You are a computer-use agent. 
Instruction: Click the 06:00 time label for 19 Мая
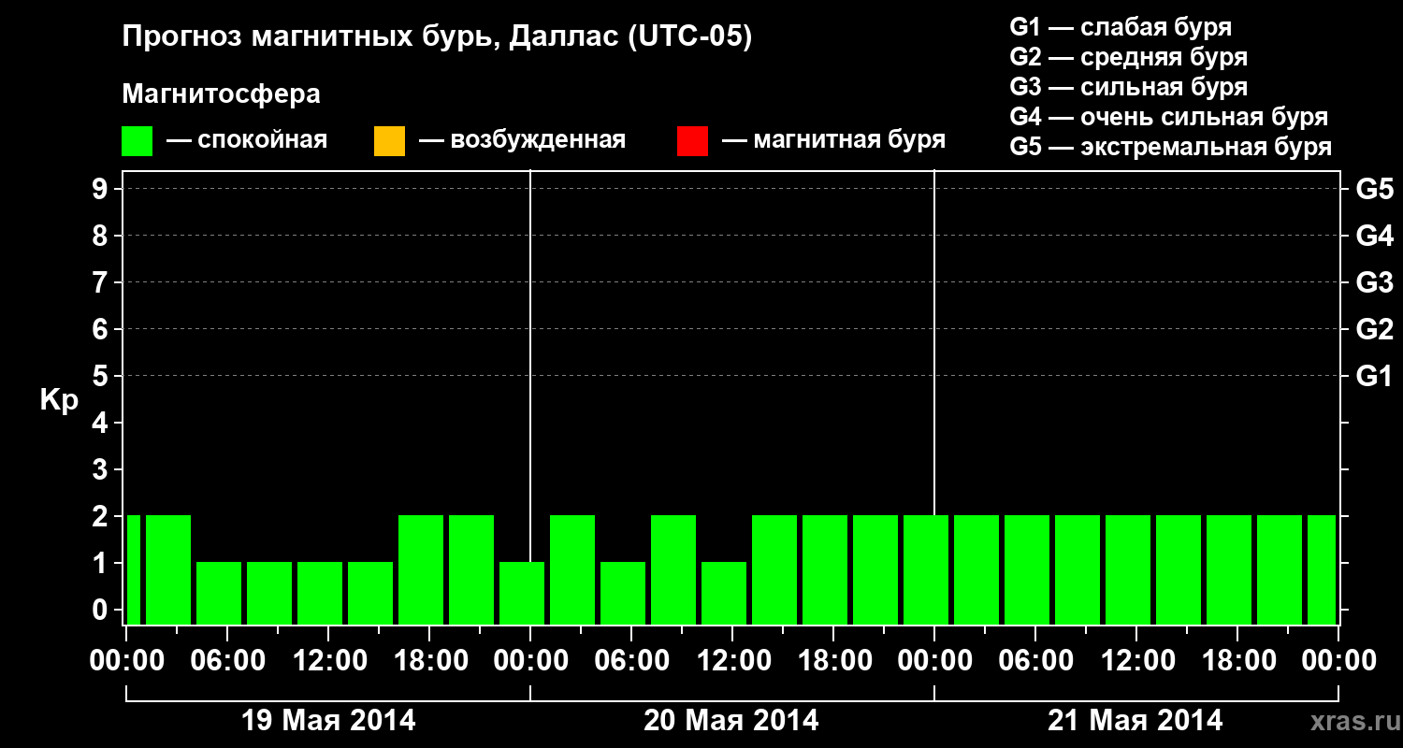point(227,661)
